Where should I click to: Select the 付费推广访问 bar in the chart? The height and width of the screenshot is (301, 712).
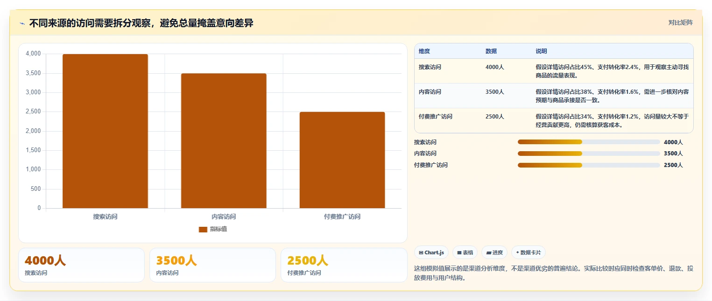coord(342,160)
